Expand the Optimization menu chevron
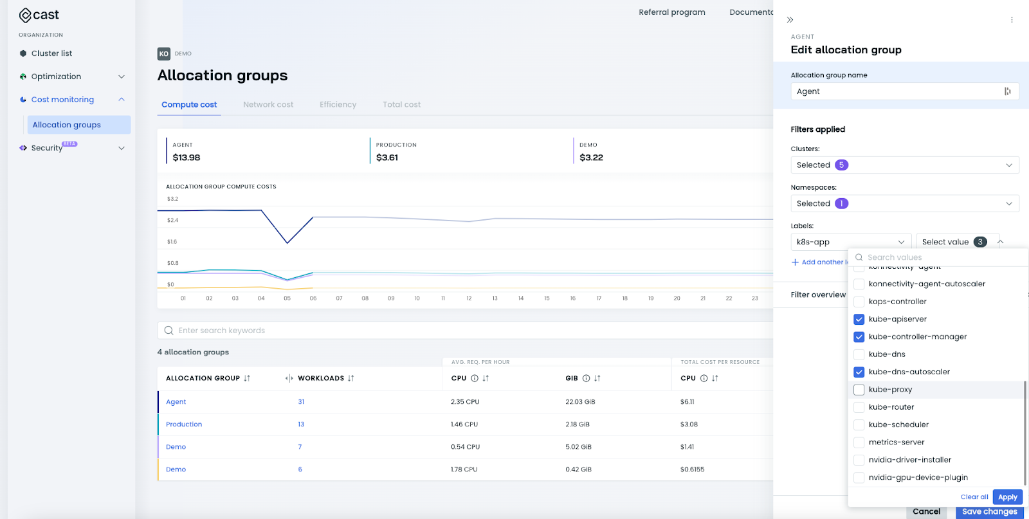This screenshot has width=1029, height=519. tap(122, 77)
